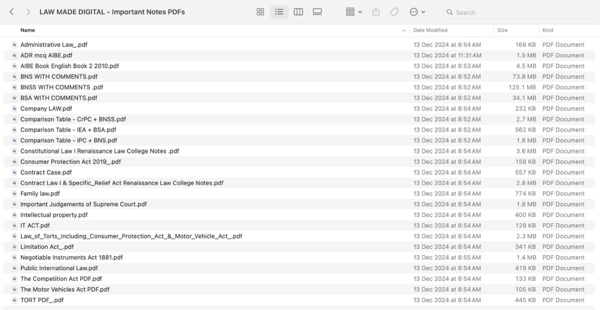600x310 pixels.
Task: Open the ellipsis Action menu dropdown
Action: [417, 12]
